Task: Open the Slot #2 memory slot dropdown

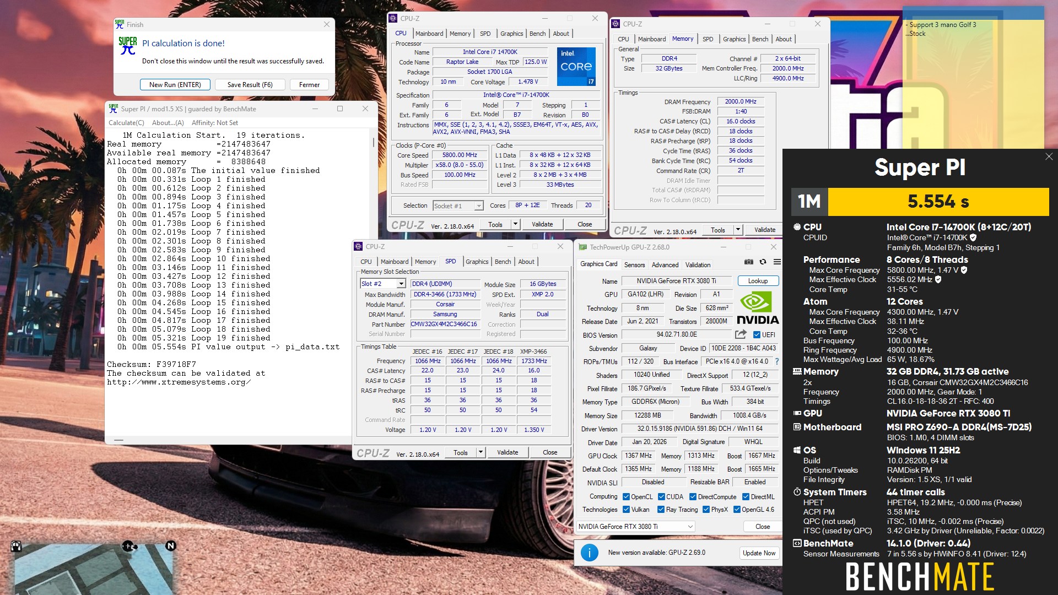Action: pos(401,284)
